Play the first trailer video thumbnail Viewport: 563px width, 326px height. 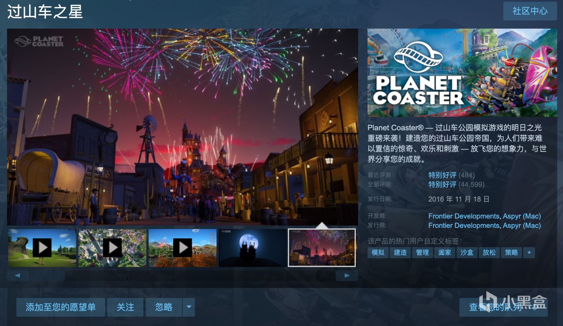42,248
